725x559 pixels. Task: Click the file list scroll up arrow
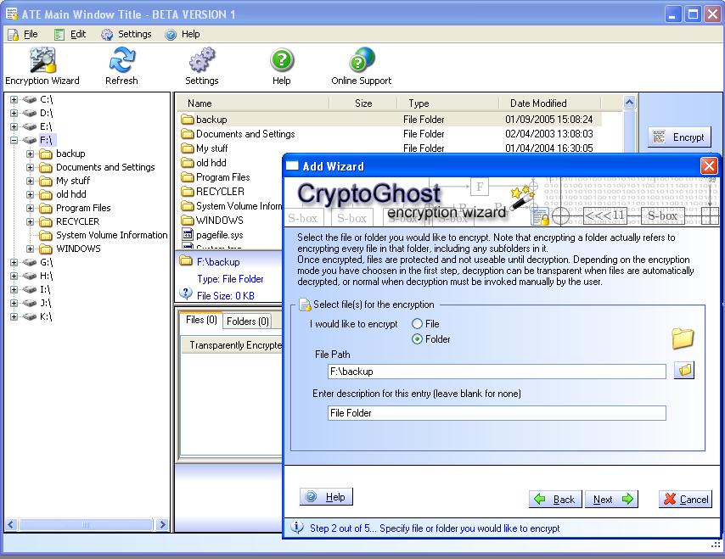629,102
